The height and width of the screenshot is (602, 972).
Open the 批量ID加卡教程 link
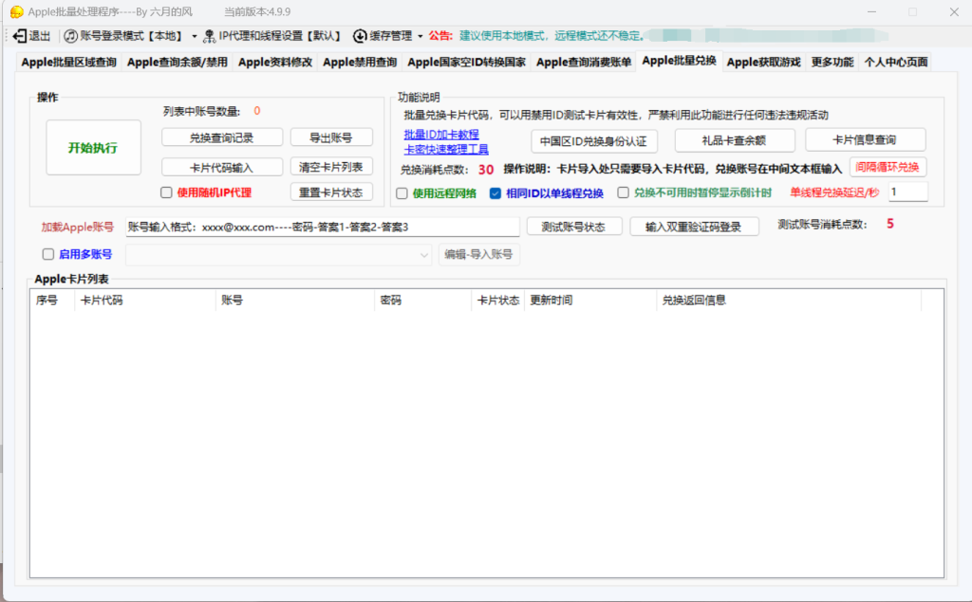tap(441, 135)
